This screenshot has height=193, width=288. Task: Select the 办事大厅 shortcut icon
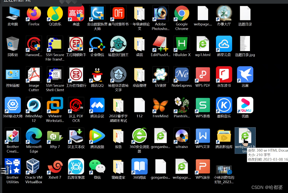click(x=224, y=14)
